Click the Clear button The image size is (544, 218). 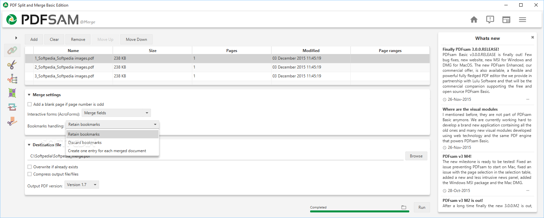54,40
